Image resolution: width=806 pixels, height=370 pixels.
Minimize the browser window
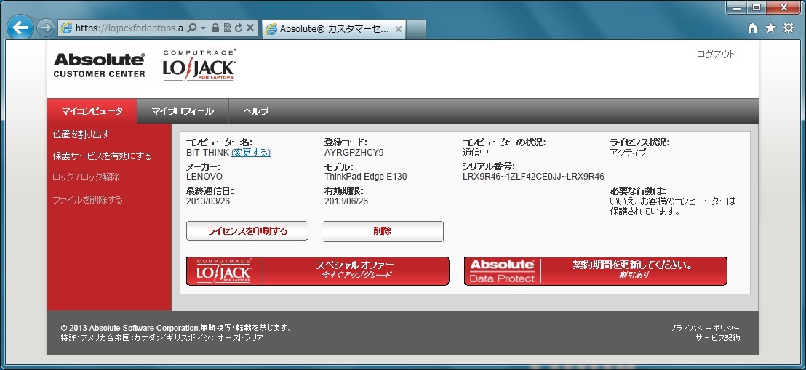pyautogui.click(x=738, y=7)
